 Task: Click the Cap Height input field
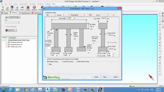click(x=92, y=27)
